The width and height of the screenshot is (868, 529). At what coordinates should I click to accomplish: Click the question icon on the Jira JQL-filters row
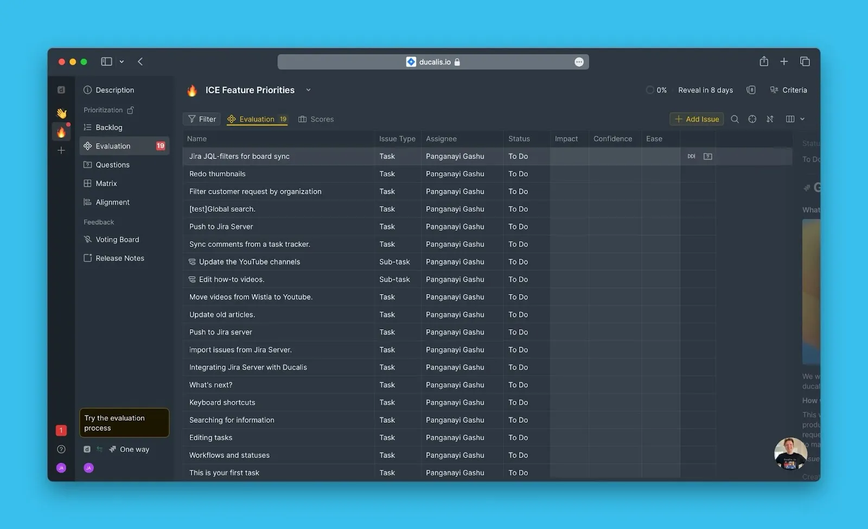pos(708,156)
